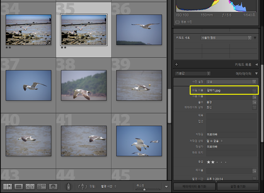Click the right panel vertical scrollbar
This screenshot has width=264, height=193.
point(262,103)
